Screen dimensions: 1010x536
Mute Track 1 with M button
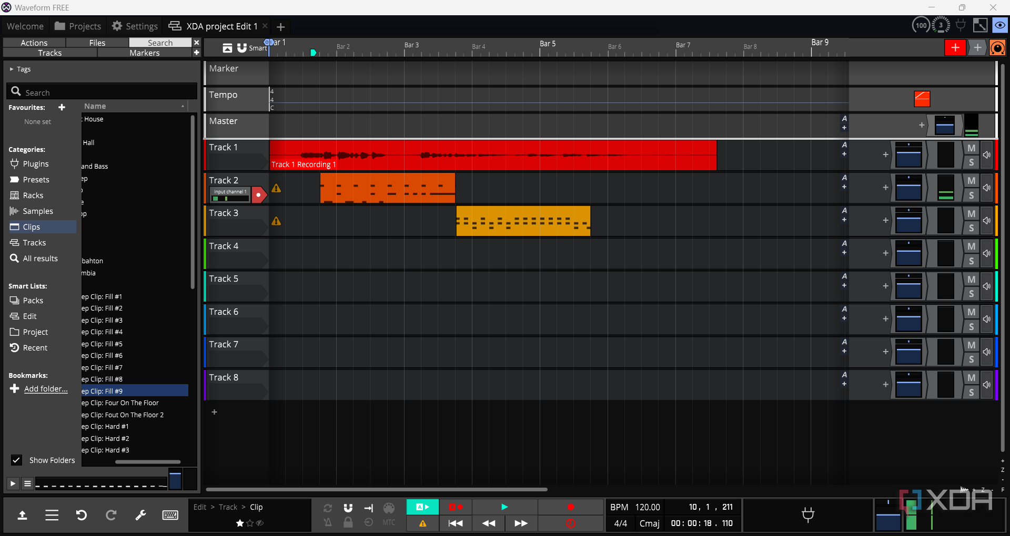[x=971, y=148]
